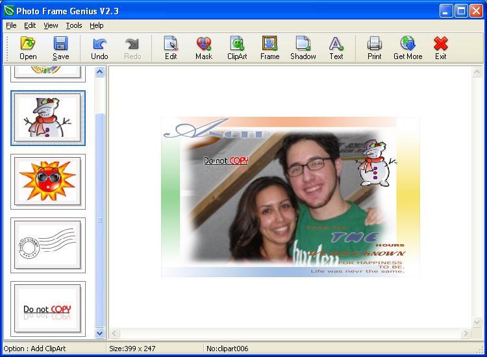Close the Photo Frame Genius window
The width and height of the screenshot is (487, 357).
pos(476,11)
